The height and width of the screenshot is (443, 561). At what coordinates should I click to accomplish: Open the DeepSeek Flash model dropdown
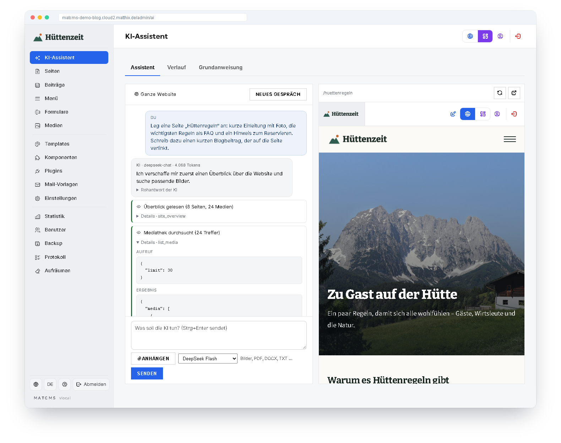[208, 359]
